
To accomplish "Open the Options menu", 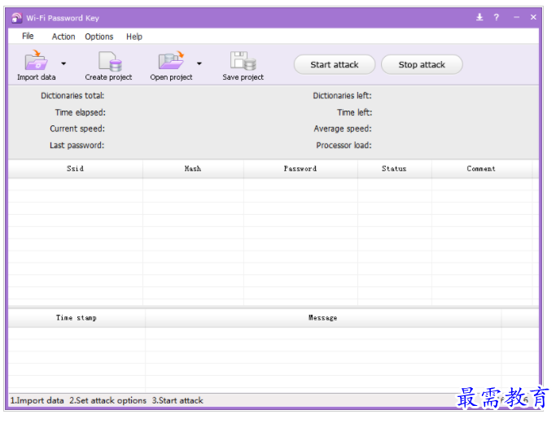I will [x=99, y=37].
